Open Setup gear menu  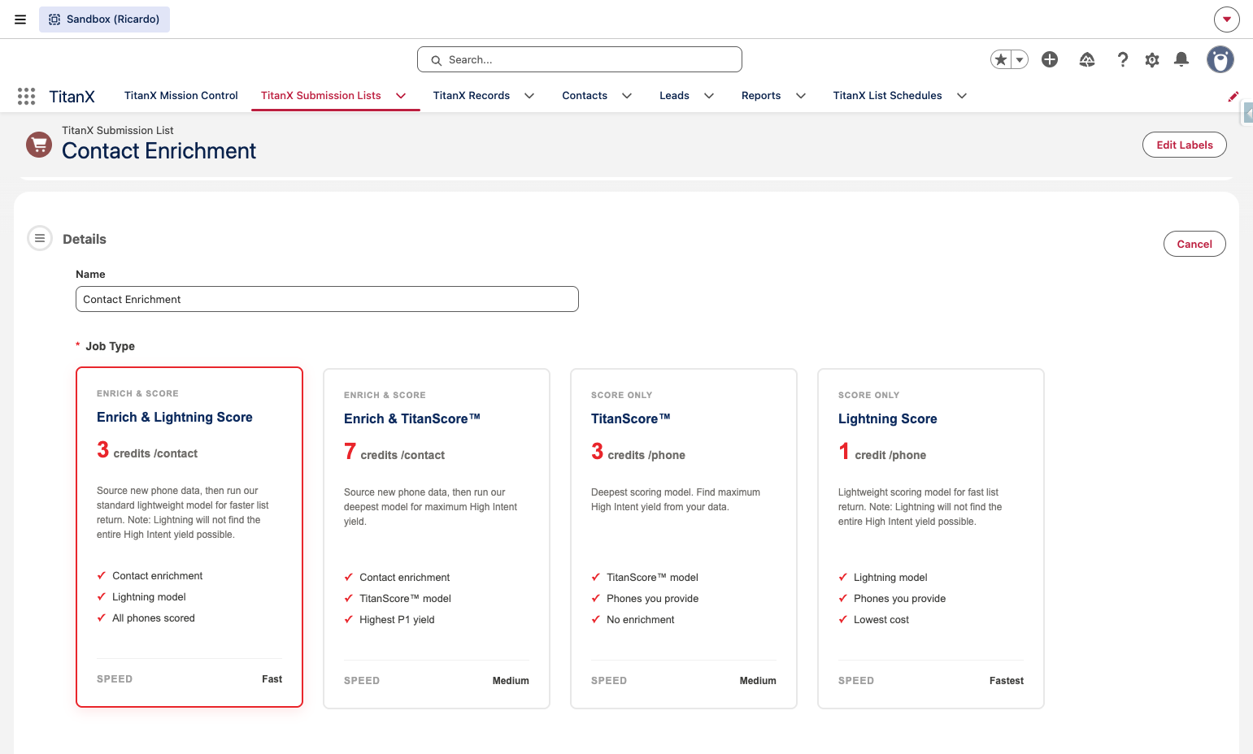pyautogui.click(x=1152, y=59)
